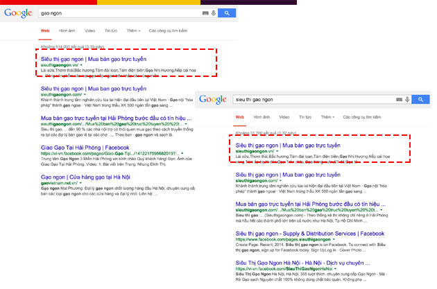Select Web tab in 'sieu thi gao ngon' results
437x289 pixels.
pyautogui.click(x=240, y=117)
